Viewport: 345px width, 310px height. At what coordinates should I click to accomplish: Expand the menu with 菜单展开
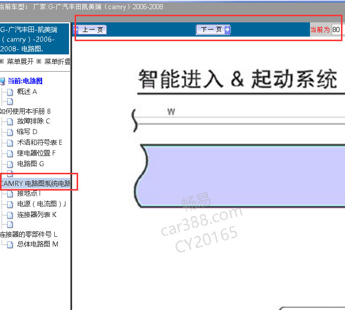coord(20,61)
